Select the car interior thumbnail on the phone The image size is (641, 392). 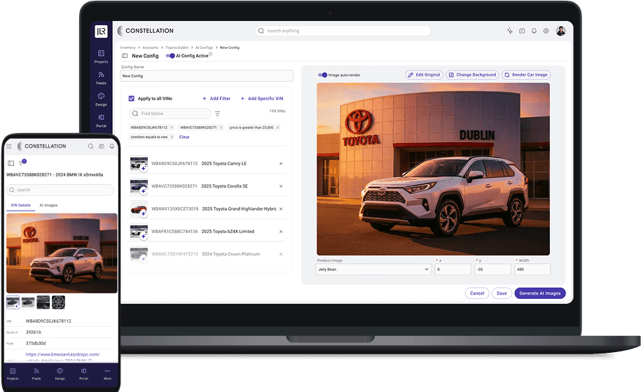tap(43, 302)
